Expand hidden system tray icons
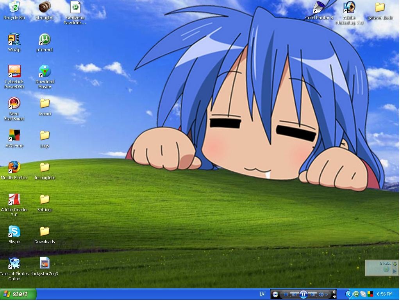Viewport: 400px width, 301px height. [x=348, y=294]
